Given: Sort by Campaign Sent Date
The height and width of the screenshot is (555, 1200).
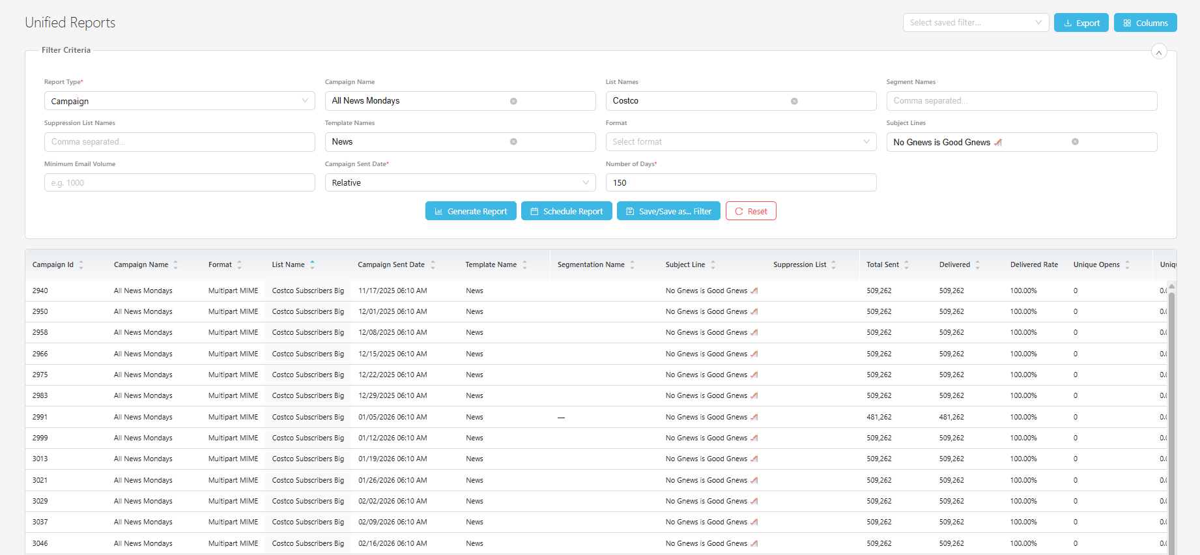Looking at the screenshot, I should 433,264.
